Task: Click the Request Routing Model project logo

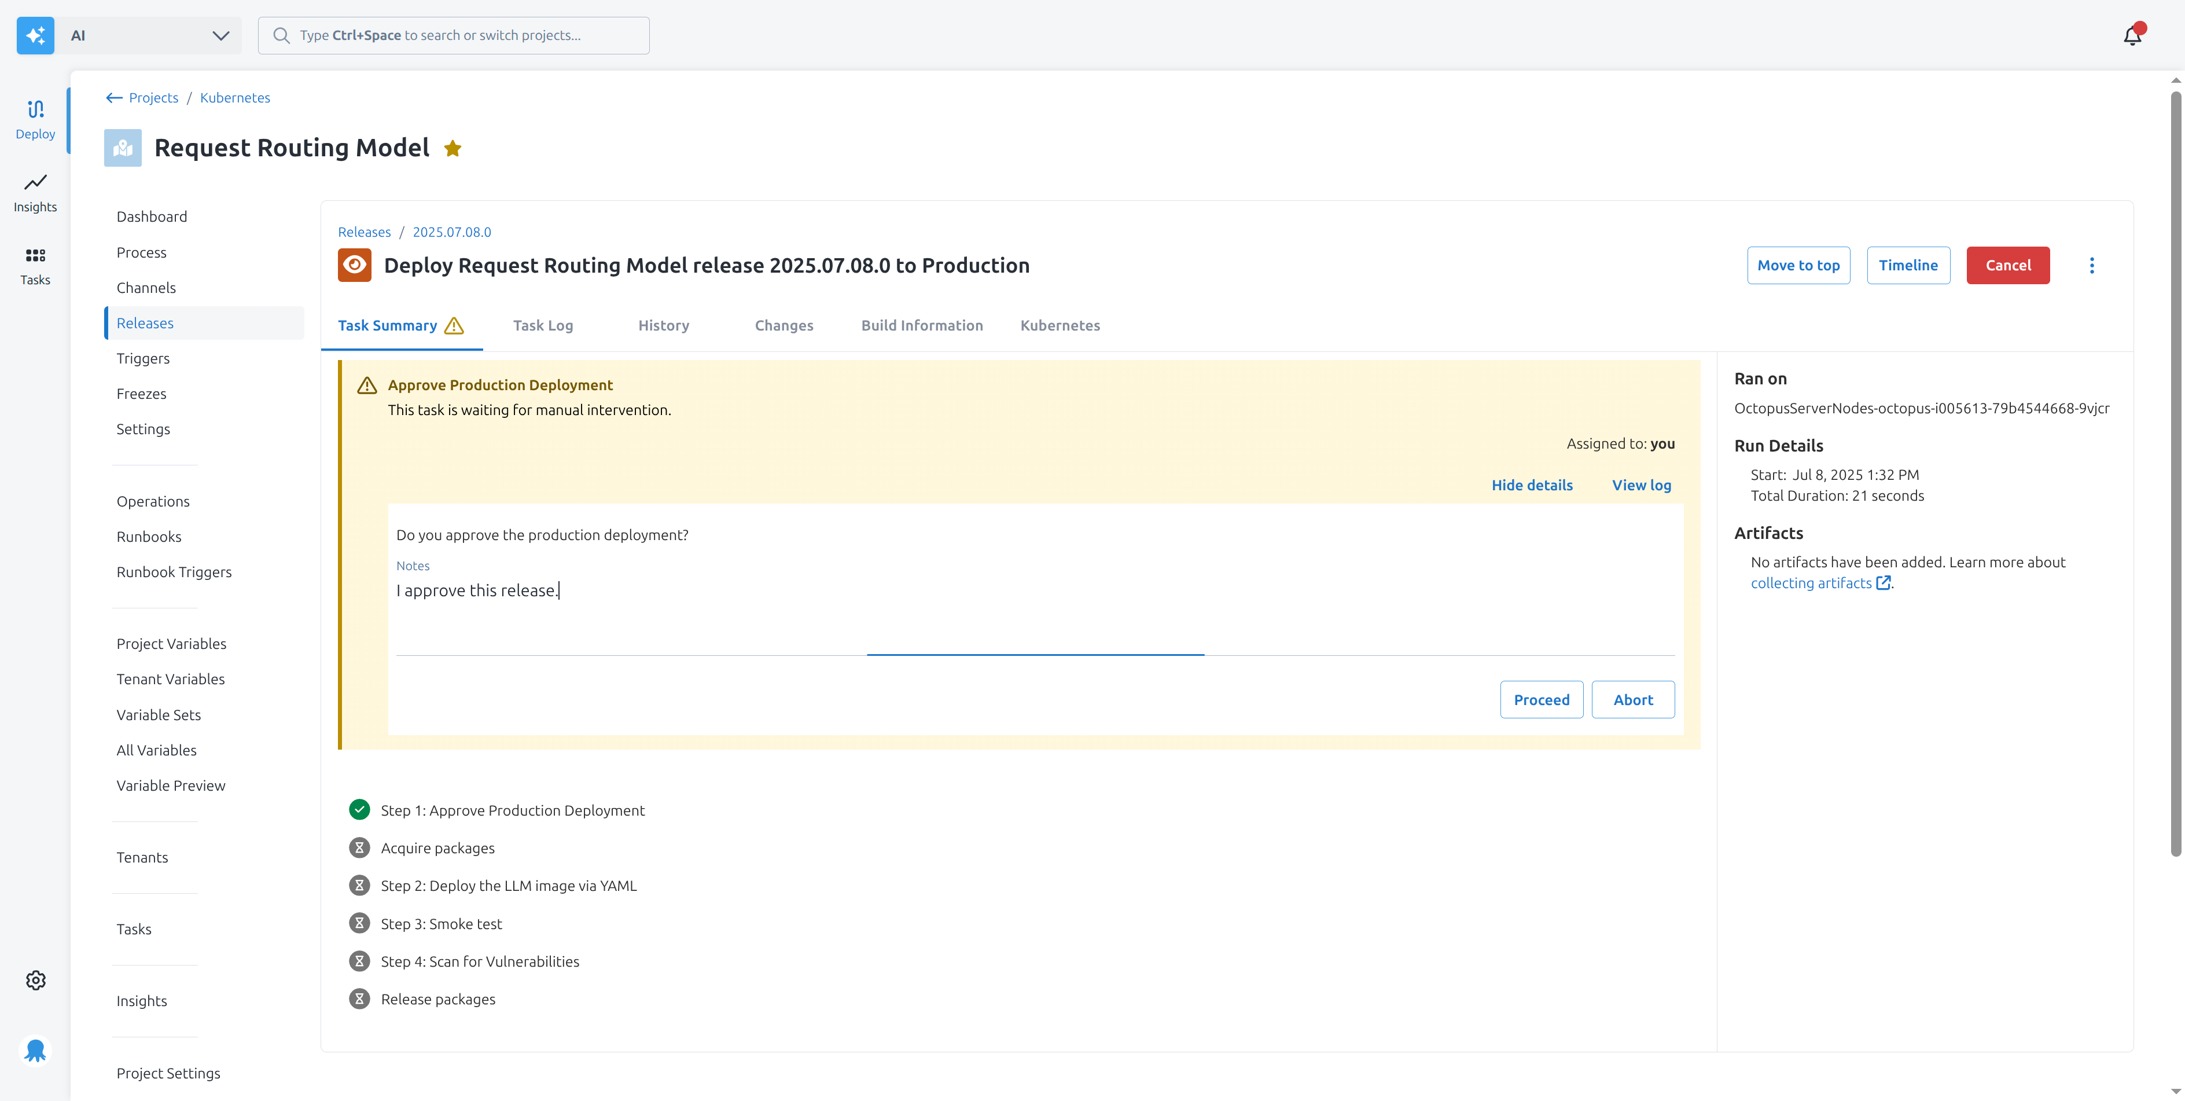Action: point(123,148)
